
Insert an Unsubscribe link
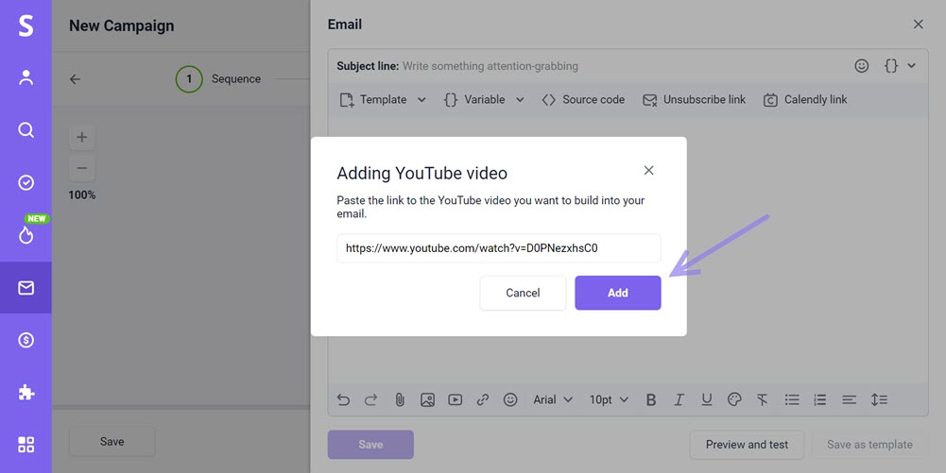[694, 99]
